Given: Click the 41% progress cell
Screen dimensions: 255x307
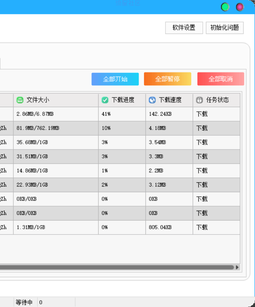Looking at the screenshot, I should tap(122, 114).
